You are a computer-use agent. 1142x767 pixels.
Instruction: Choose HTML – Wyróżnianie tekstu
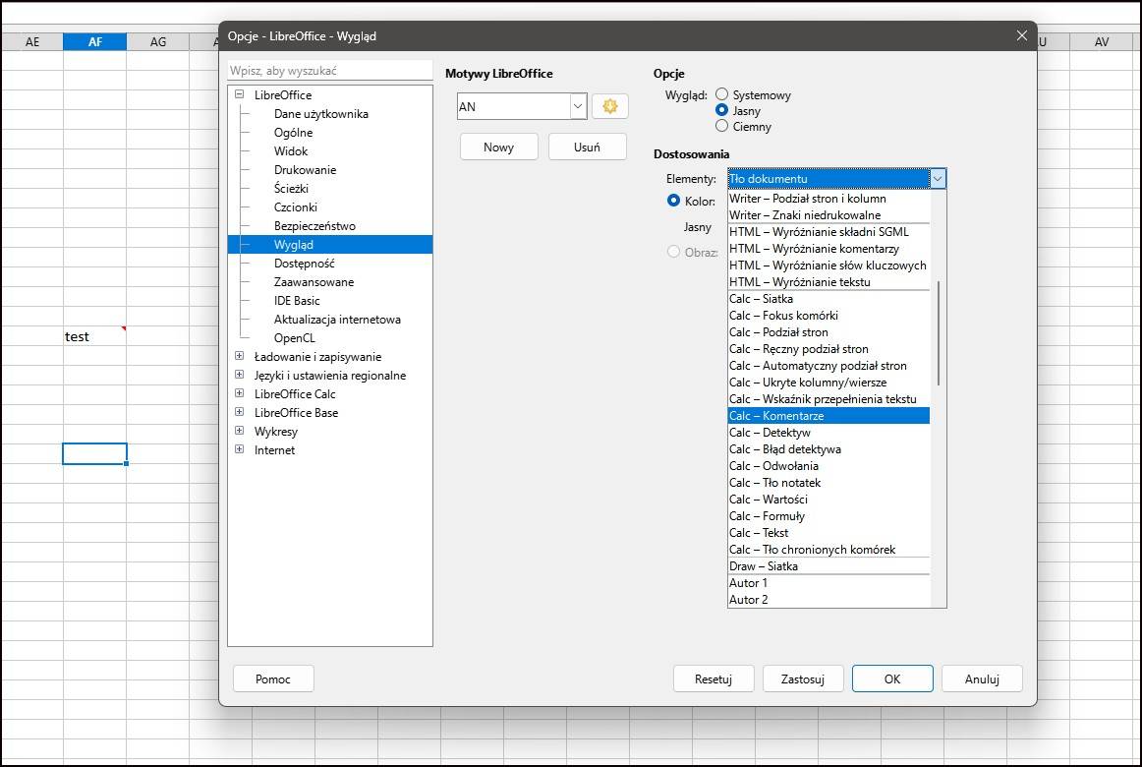pos(828,282)
